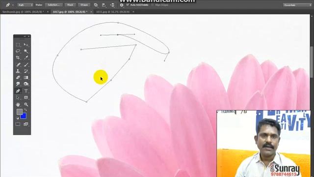
Task: Open path operations in options bar
Action: 96,5
